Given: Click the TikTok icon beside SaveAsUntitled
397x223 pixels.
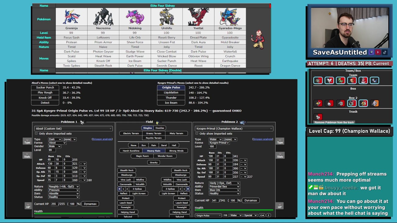Looking at the screenshot, I should [x=384, y=52].
